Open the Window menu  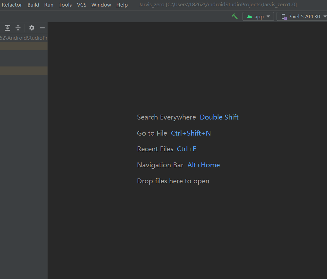pos(101,5)
